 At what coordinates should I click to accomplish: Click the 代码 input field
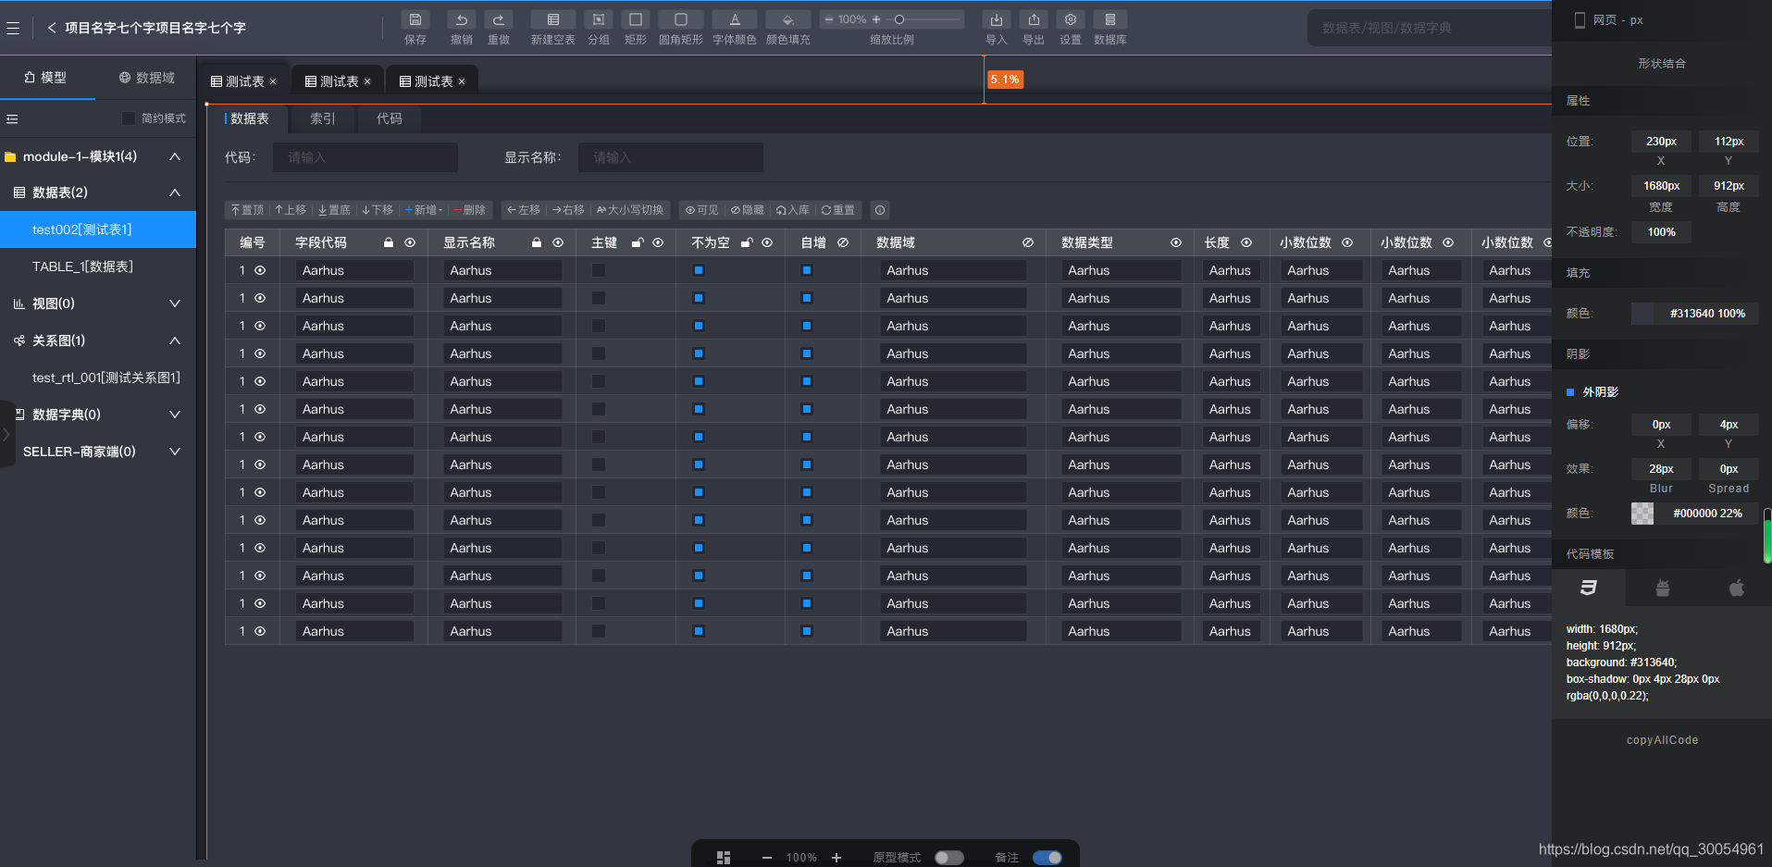coord(366,157)
